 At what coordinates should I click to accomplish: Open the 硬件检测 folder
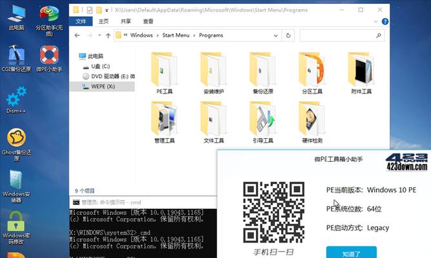click(312, 123)
